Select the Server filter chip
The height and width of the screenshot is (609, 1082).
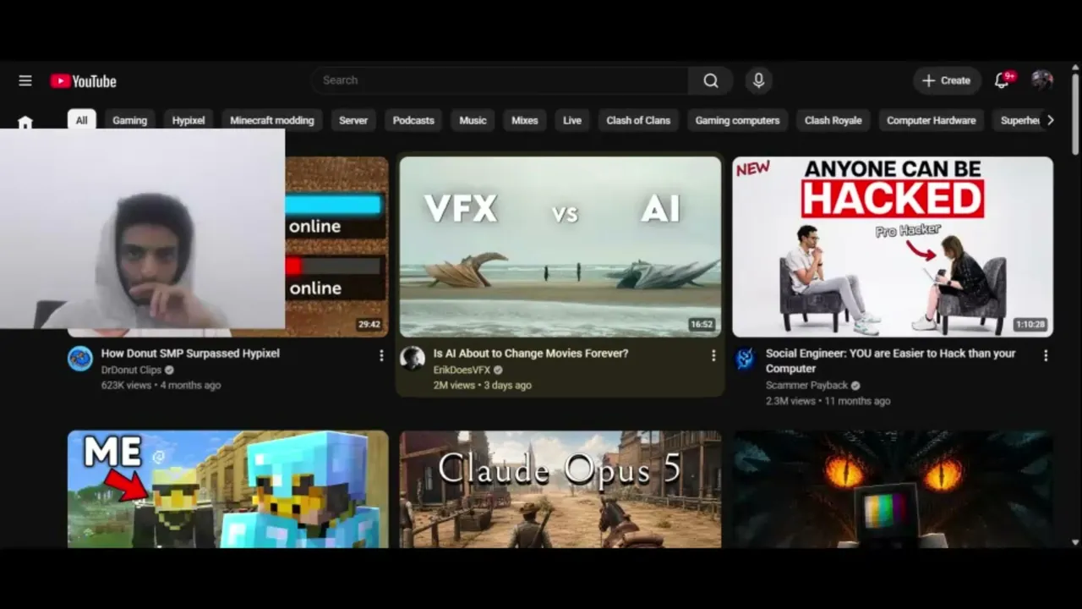coord(353,120)
